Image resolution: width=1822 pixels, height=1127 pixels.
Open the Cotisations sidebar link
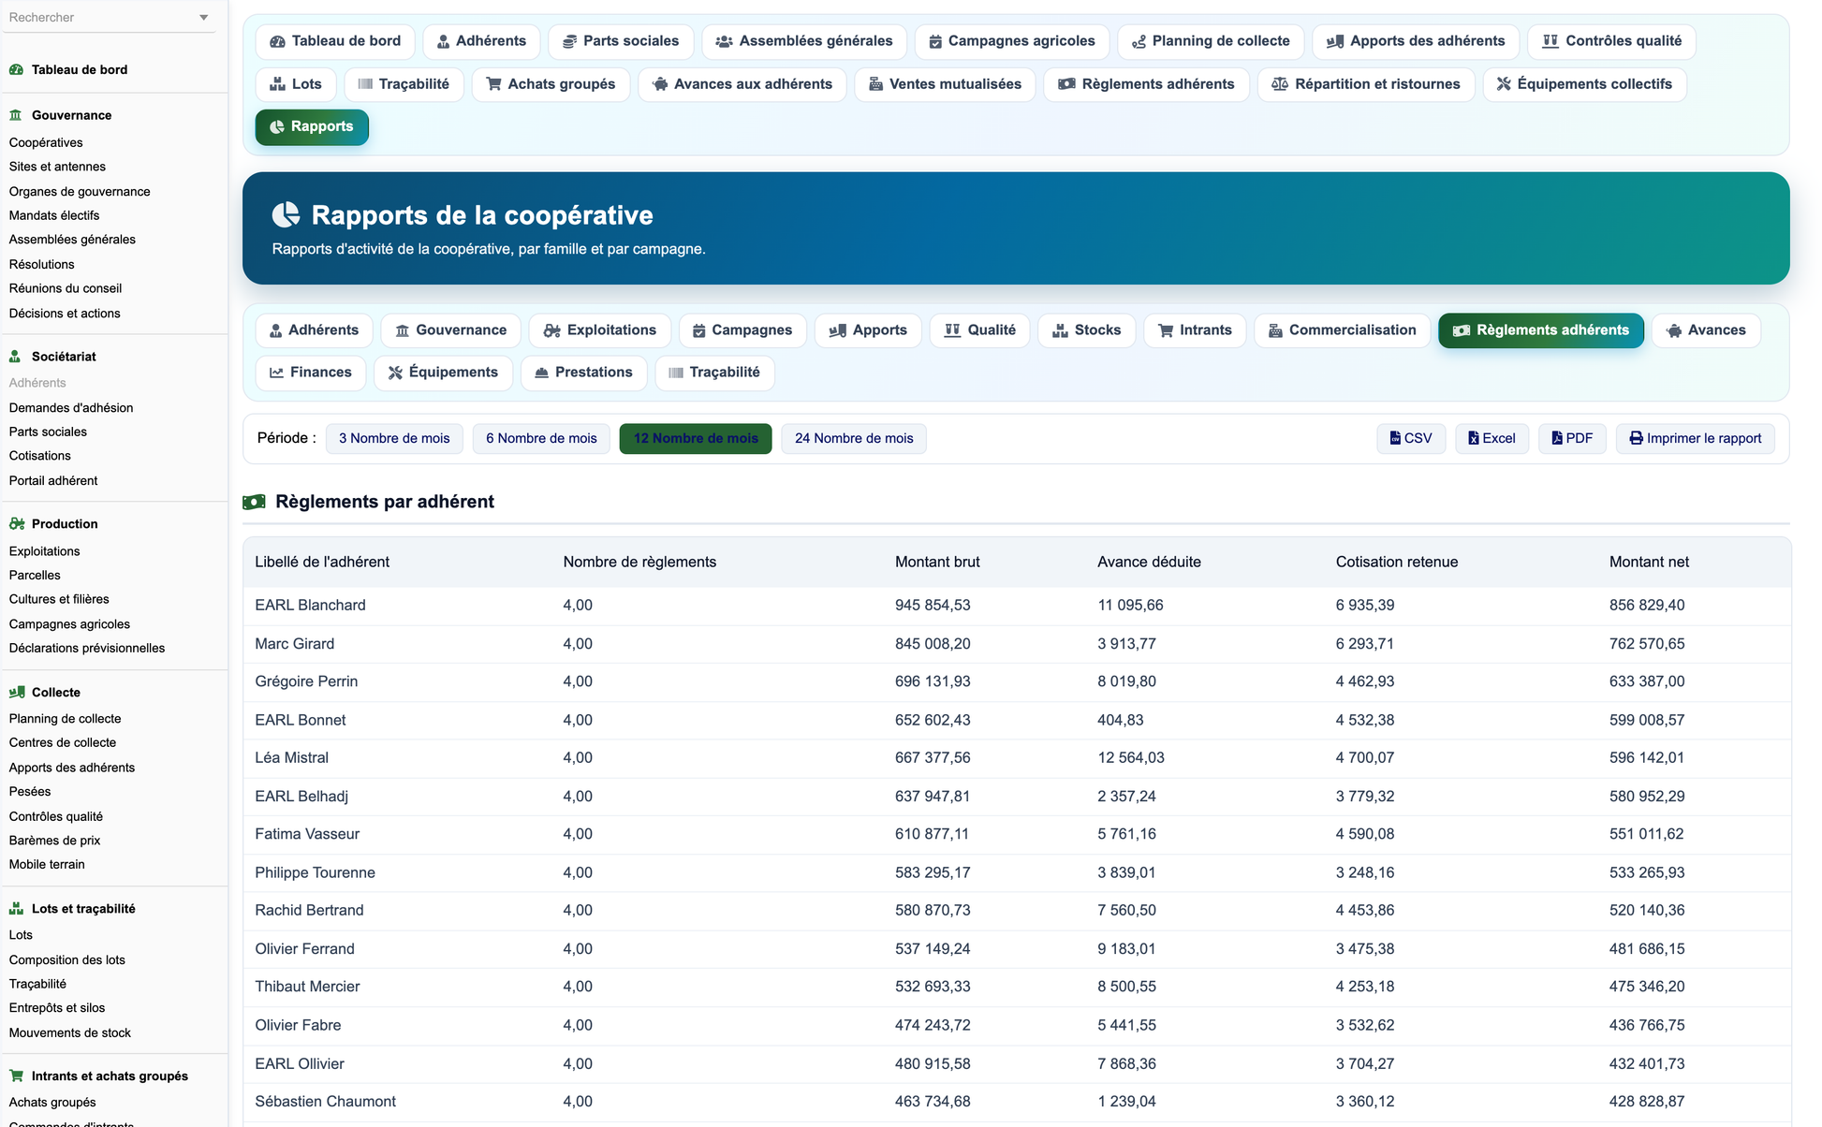click(40, 456)
